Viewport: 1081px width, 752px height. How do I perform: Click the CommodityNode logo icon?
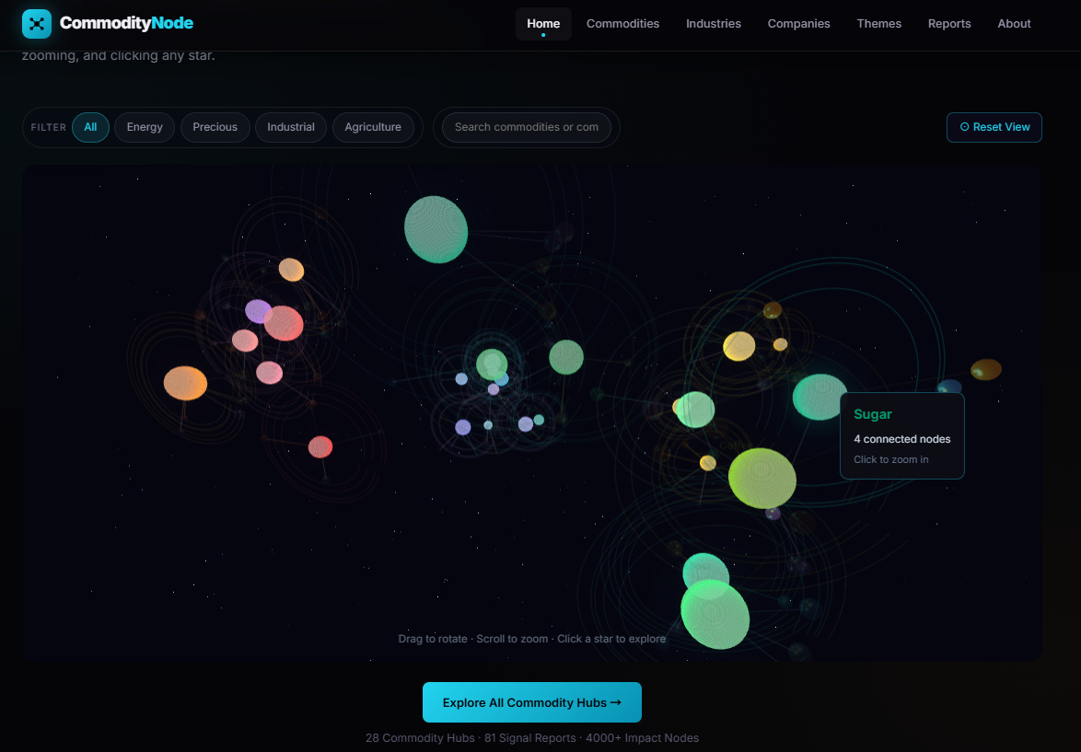click(37, 23)
